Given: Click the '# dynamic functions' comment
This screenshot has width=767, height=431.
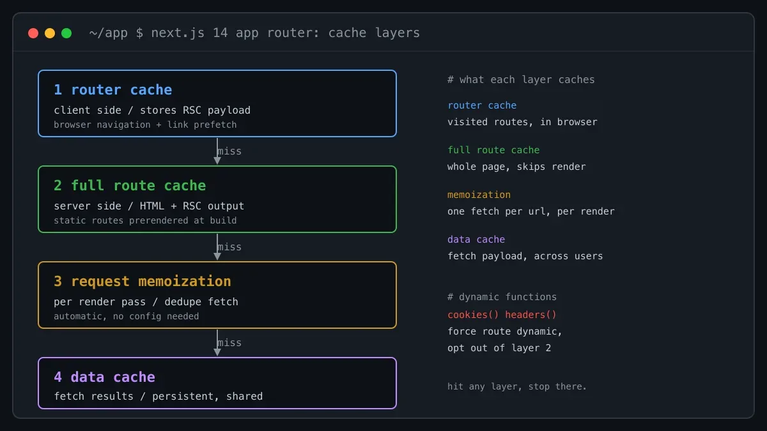Looking at the screenshot, I should pos(502,297).
